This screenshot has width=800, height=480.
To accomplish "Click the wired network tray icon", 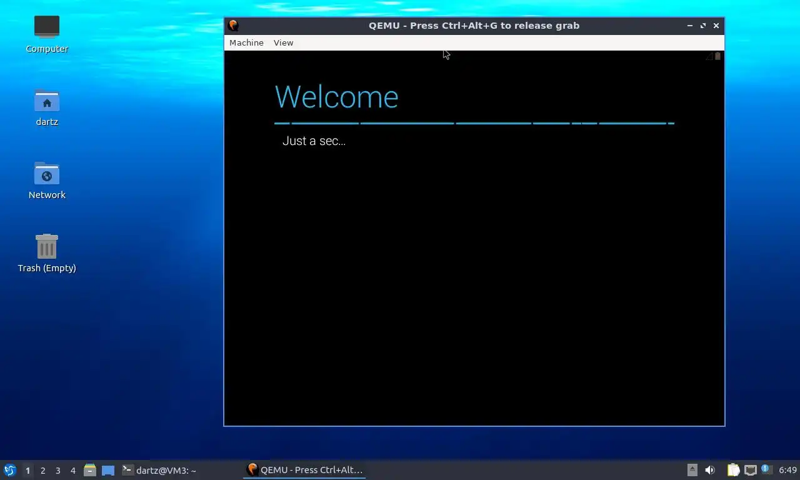I will point(750,470).
